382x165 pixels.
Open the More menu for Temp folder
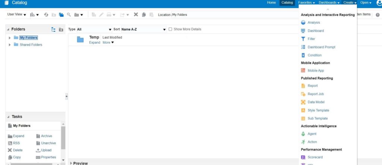(108, 43)
